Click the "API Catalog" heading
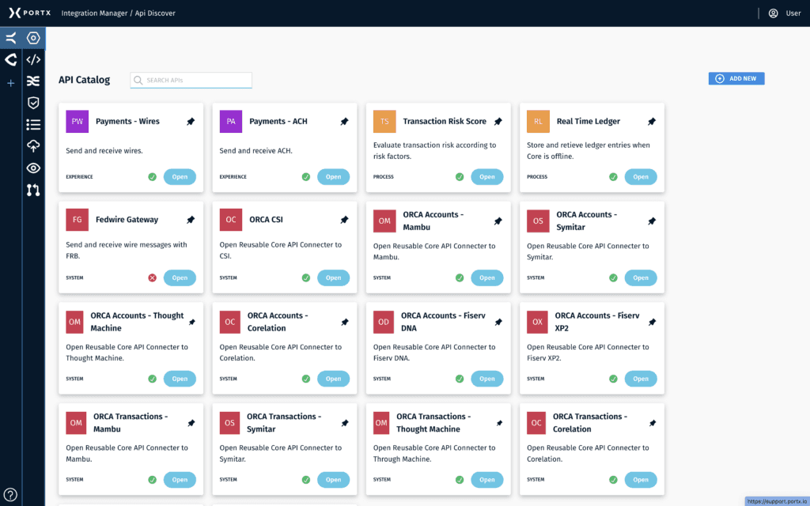Screen dimensions: 810x506 (84, 80)
